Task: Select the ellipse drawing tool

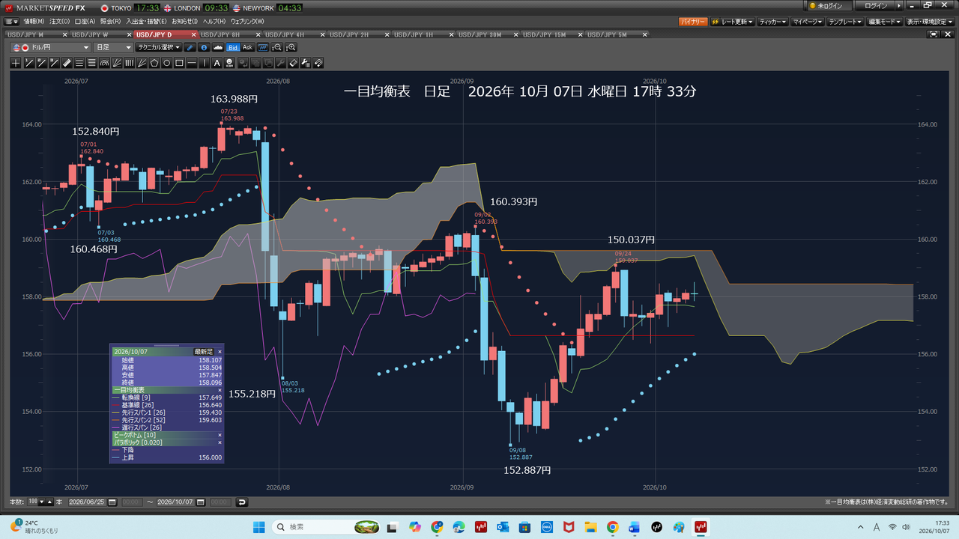Action: (x=167, y=63)
